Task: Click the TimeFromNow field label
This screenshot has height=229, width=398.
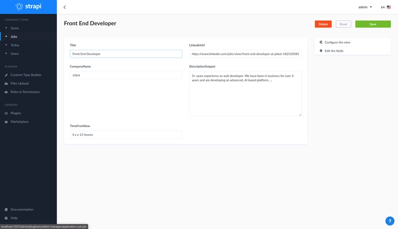Action: pyautogui.click(x=80, y=126)
